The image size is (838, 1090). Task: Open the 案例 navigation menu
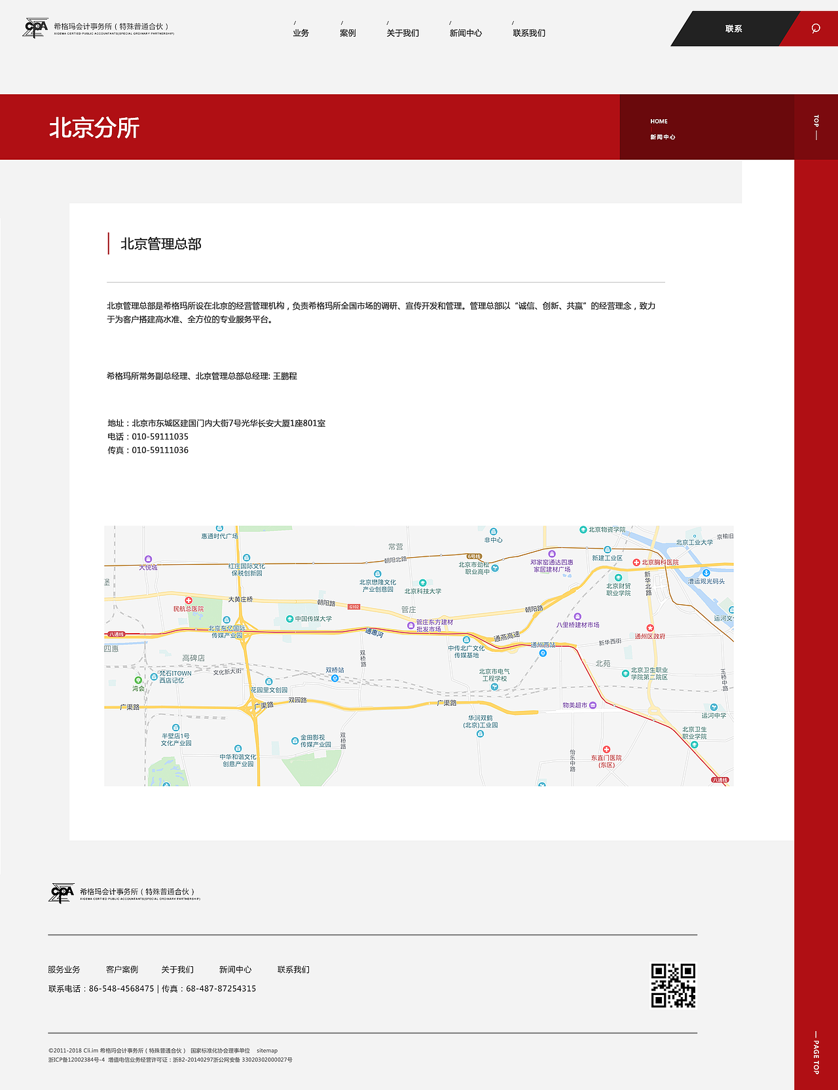[348, 33]
